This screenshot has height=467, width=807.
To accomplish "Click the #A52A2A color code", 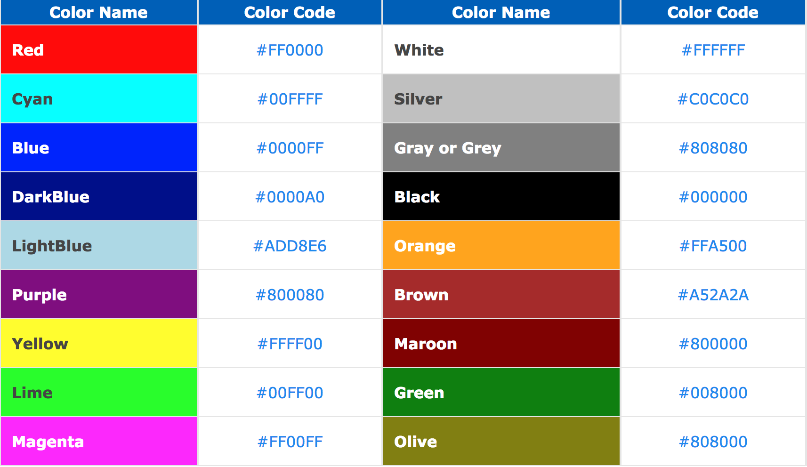I will point(713,295).
